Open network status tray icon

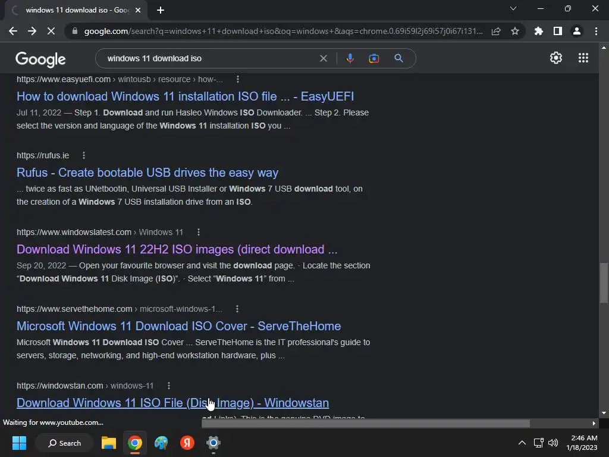coord(538,443)
